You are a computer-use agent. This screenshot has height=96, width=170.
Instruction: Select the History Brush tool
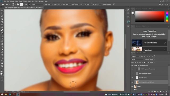2,38
